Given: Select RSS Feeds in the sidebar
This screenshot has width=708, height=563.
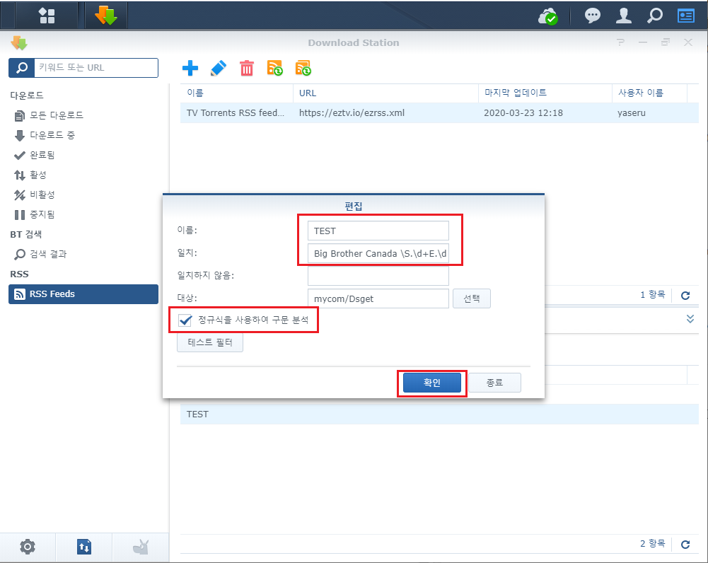Looking at the screenshot, I should click(83, 294).
